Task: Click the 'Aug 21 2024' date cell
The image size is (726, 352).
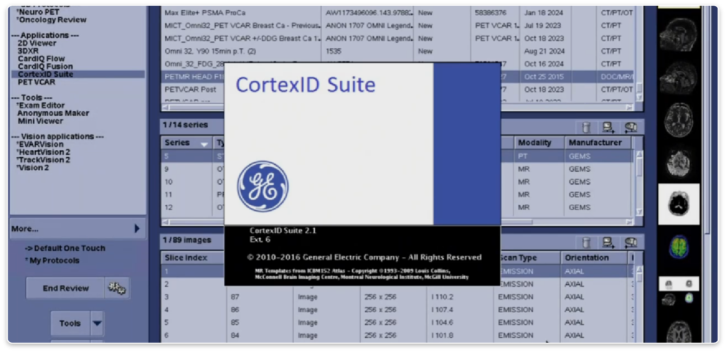Action: [544, 51]
